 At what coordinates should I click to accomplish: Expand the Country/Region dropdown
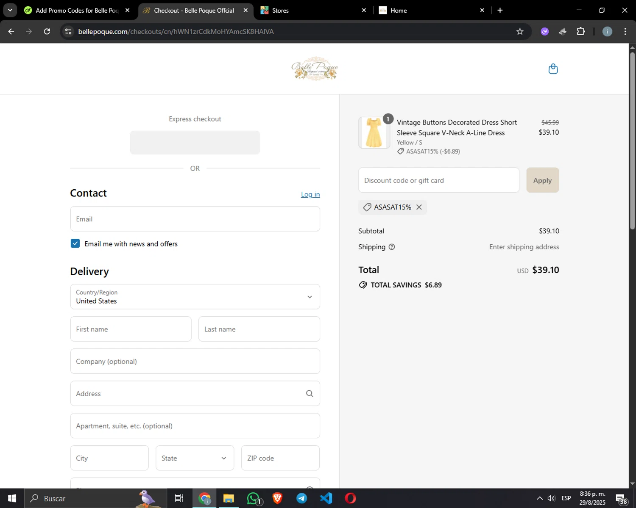195,297
